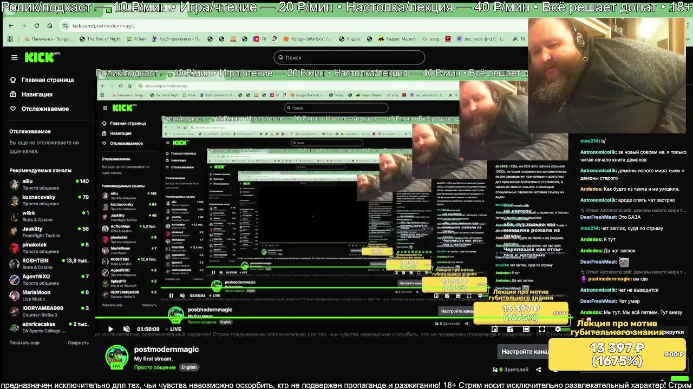Open the IGORYAMBA999 recommended channel
Image resolution: width=693 pixels, height=389 pixels.
[x=49, y=311]
